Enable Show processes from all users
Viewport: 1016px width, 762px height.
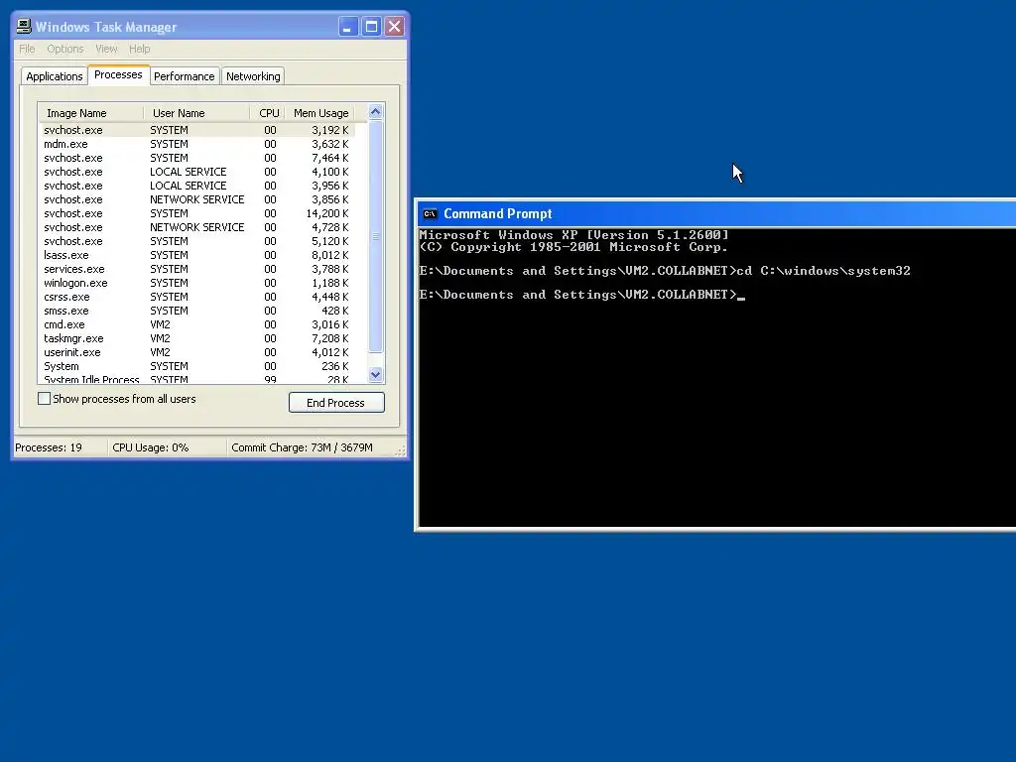click(44, 399)
